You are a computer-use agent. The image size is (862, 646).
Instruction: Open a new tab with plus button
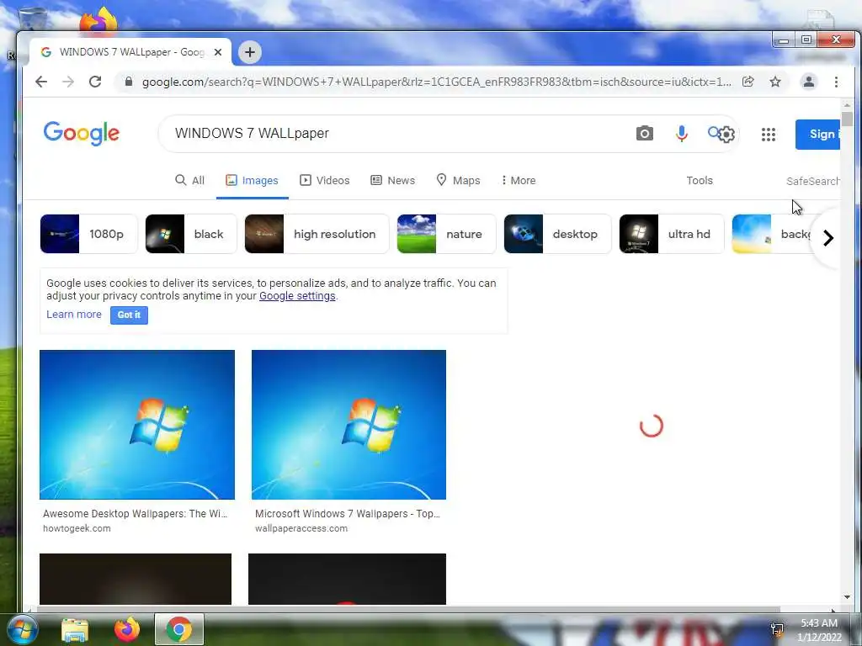click(x=249, y=52)
